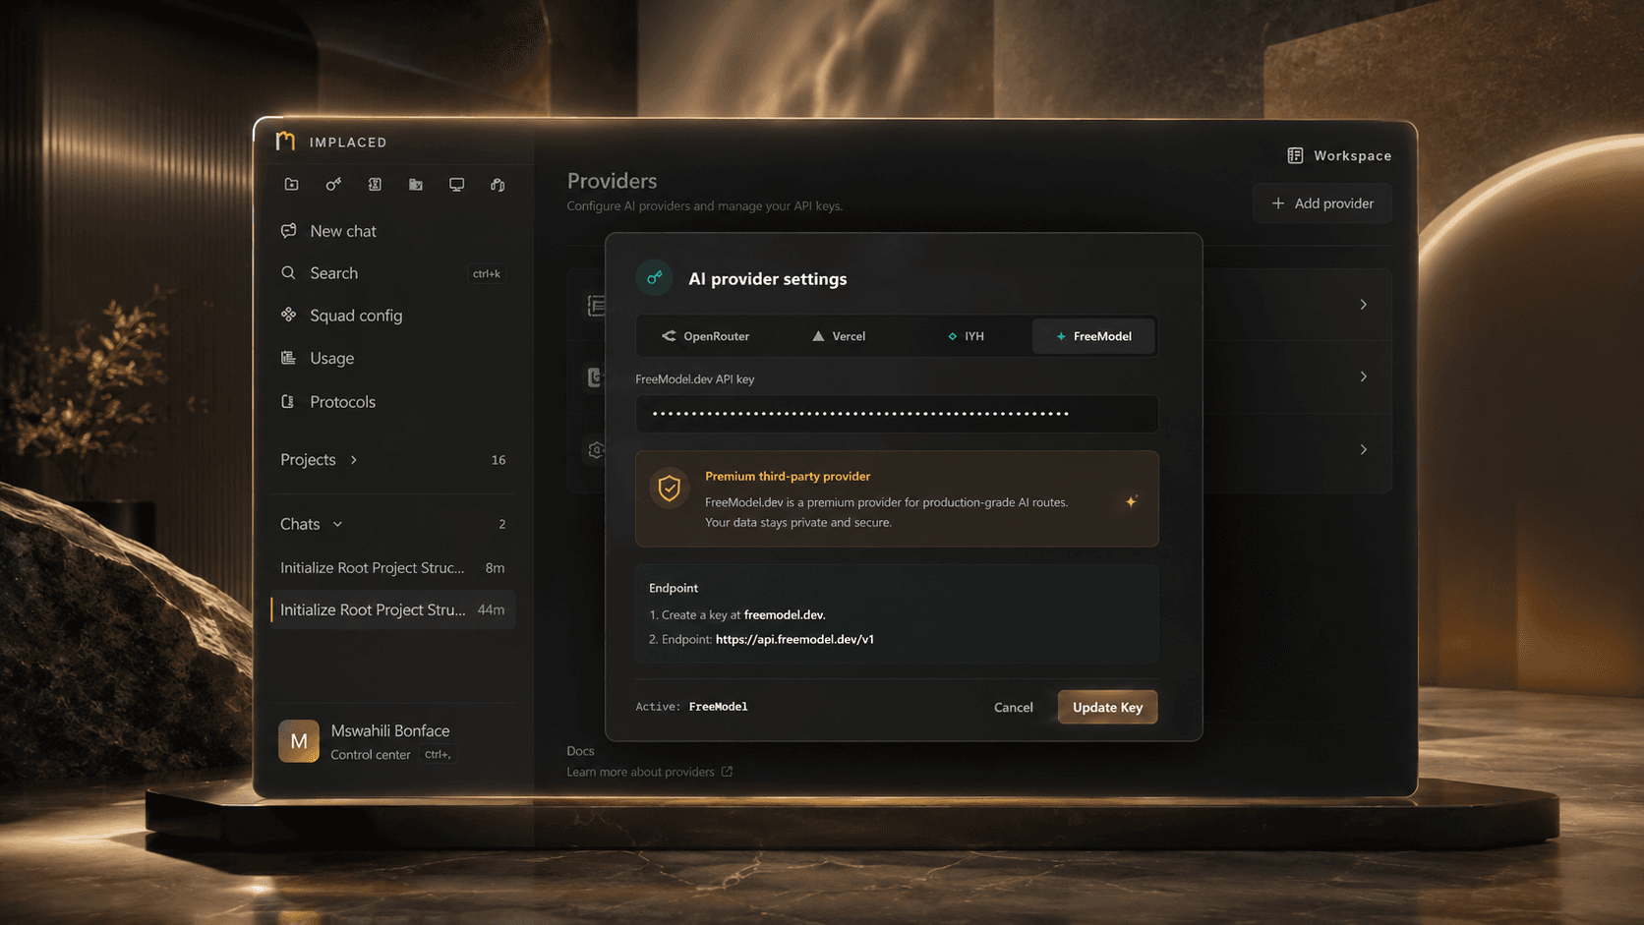Viewport: 1644px width, 925px height.
Task: Open Mswahili Bonface control center
Action: point(392,741)
